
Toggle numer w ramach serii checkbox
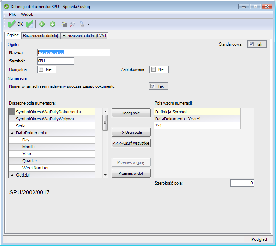[x=153, y=86]
